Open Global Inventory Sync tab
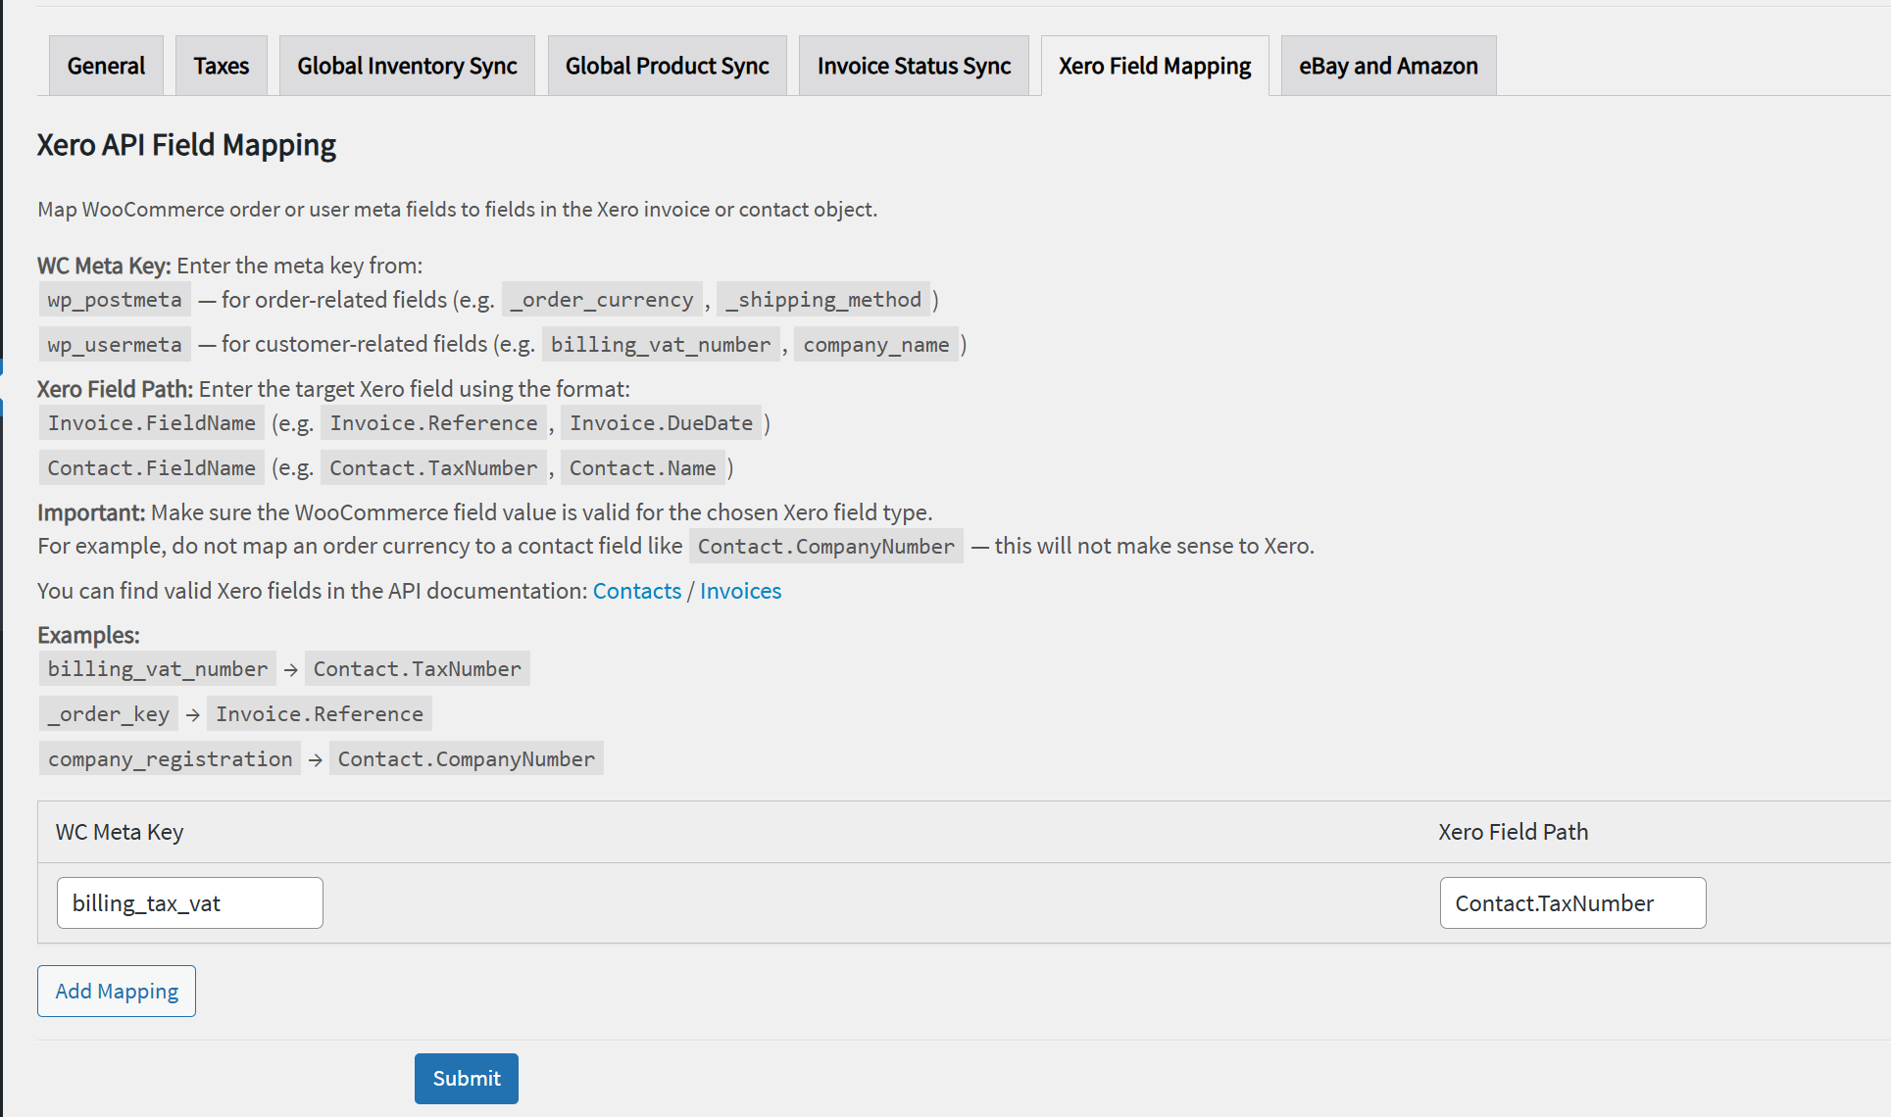Screen dimensions: 1891x1117 point(407,66)
